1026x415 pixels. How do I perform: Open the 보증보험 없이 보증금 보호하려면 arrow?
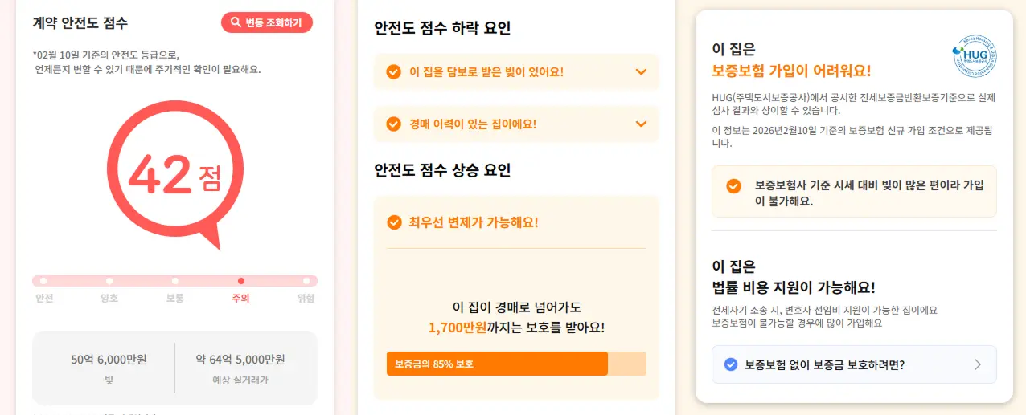pos(977,364)
